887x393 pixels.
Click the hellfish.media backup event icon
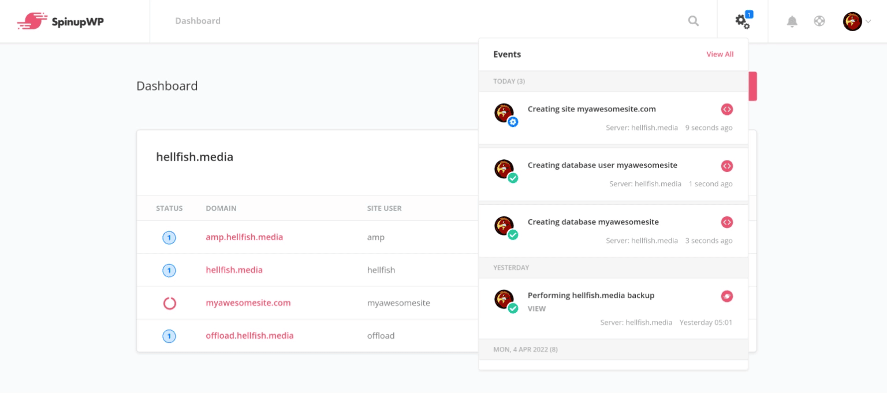pyautogui.click(x=727, y=296)
